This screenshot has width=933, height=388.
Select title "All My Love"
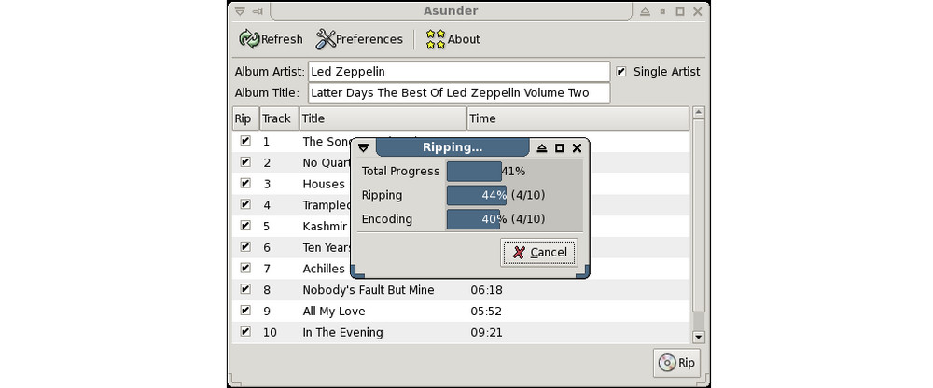[x=334, y=312]
